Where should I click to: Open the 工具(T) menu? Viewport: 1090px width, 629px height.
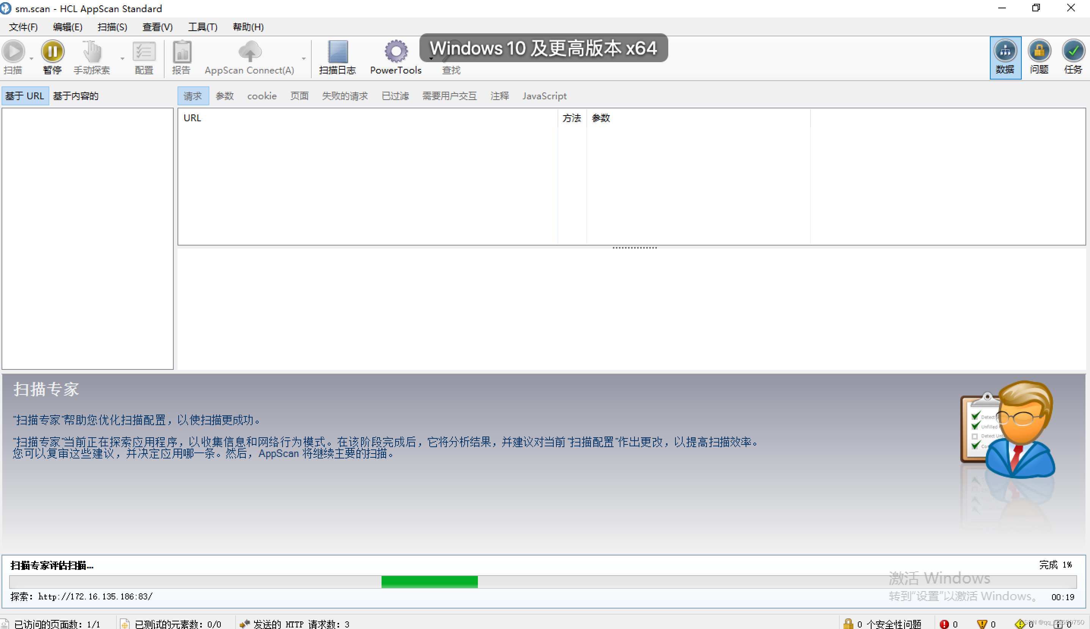click(x=203, y=27)
